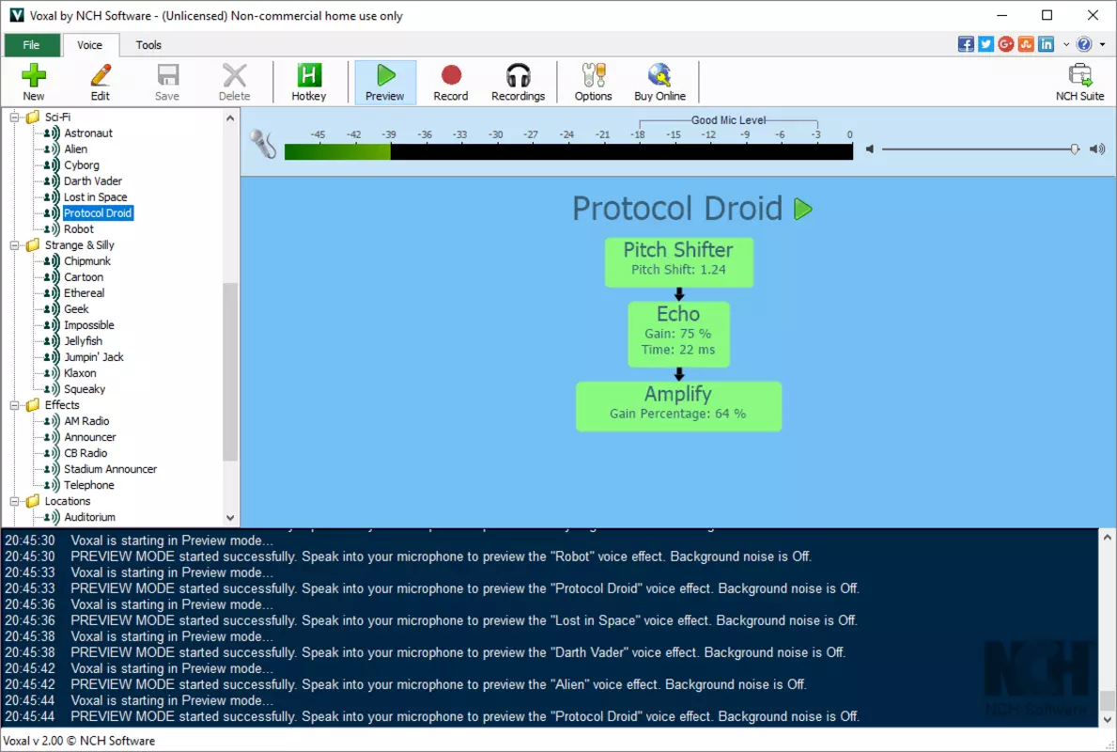
Task: Click the microphone icon beside level meter
Action: (263, 145)
